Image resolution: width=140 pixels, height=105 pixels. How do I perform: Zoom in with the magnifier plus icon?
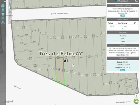point(10,4)
